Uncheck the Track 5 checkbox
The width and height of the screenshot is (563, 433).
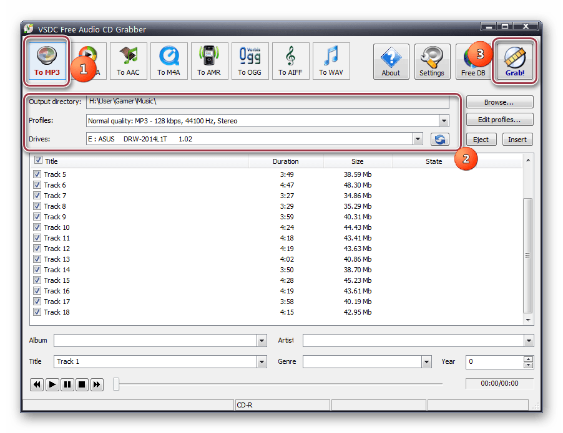click(x=37, y=174)
